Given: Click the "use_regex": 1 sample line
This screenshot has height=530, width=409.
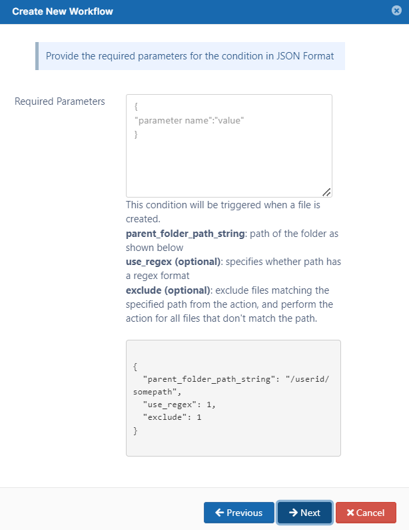Looking at the screenshot, I should click(x=179, y=405).
